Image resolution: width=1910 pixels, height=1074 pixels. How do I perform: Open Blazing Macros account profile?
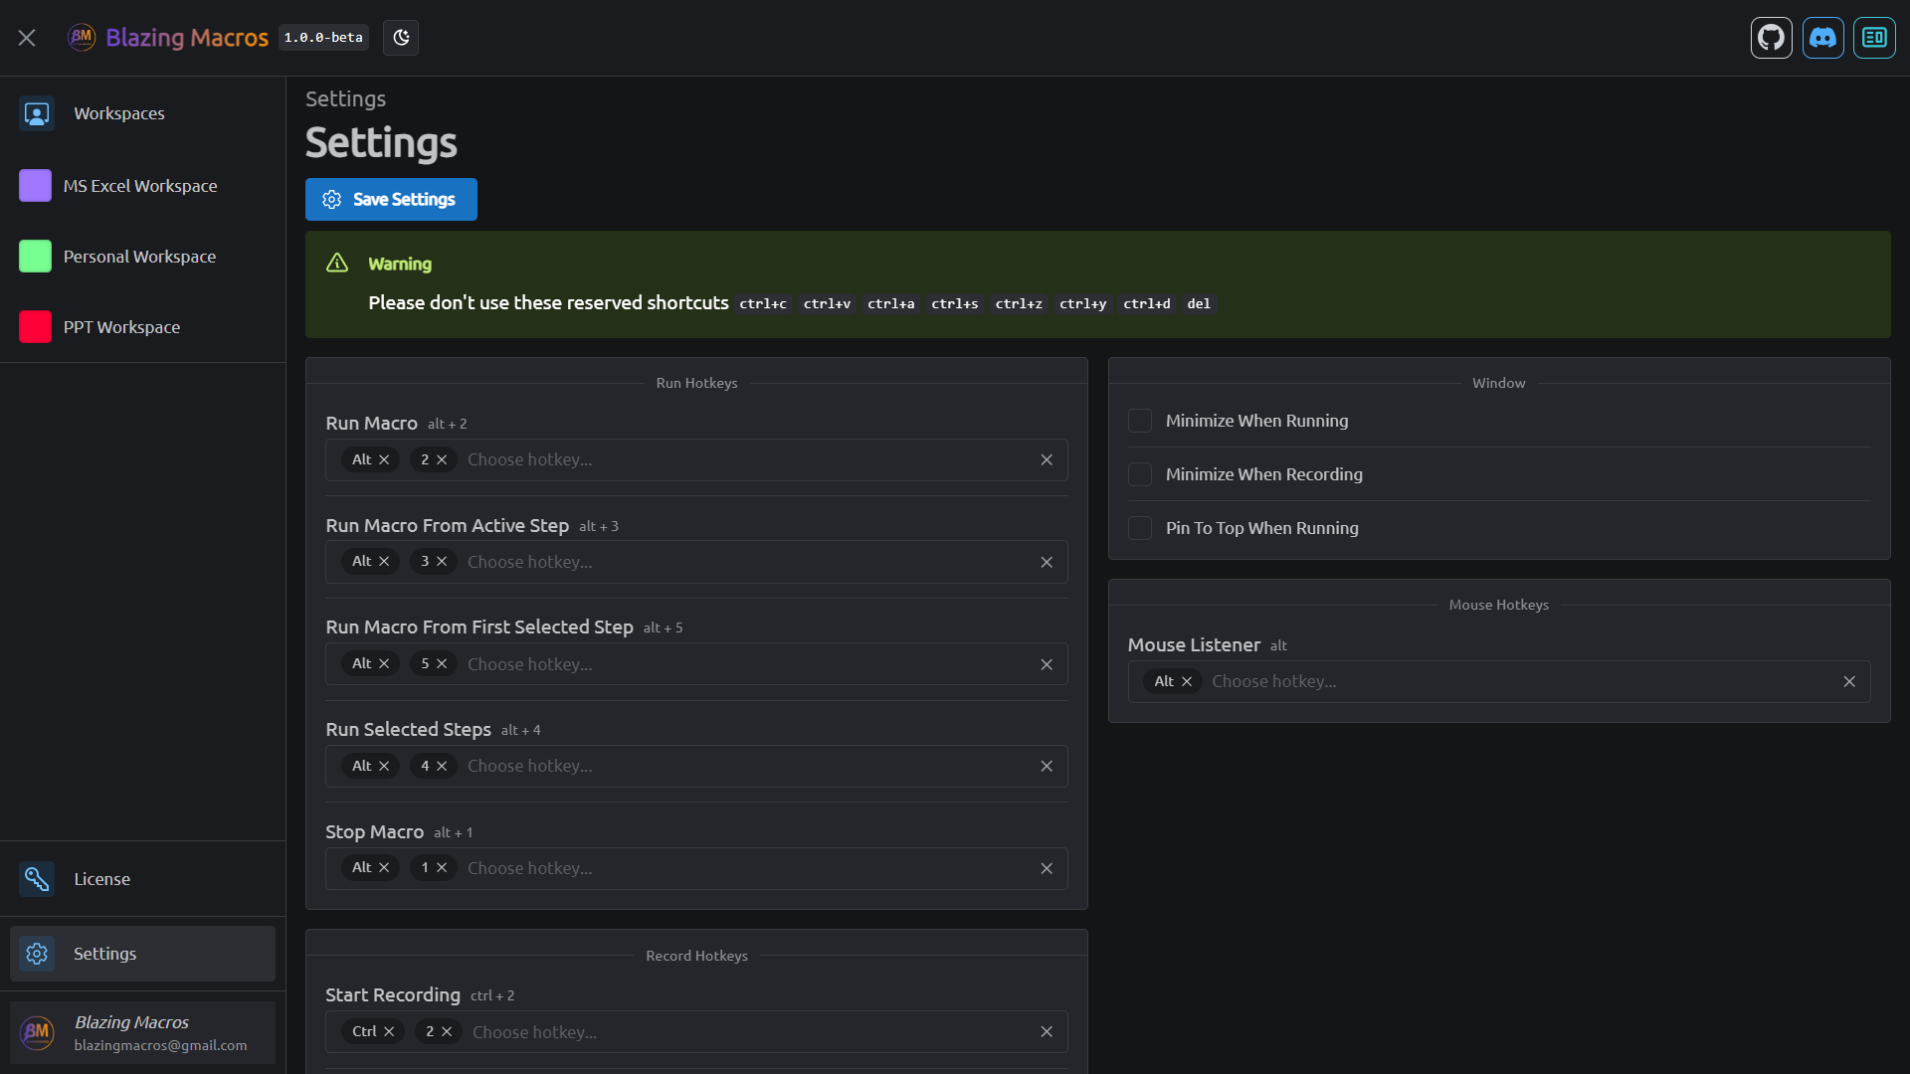[x=143, y=1032]
